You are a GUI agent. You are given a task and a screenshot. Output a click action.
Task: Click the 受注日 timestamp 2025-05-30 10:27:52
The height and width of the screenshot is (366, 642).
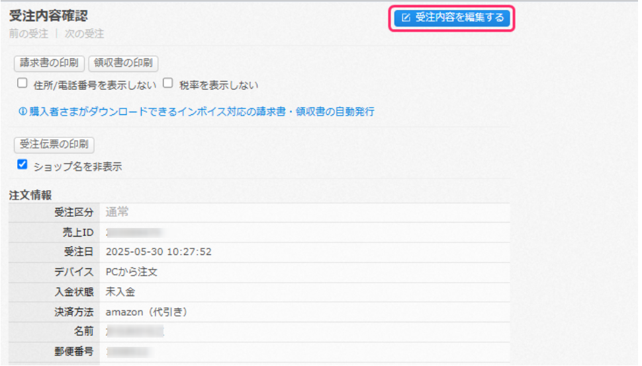coord(159,252)
